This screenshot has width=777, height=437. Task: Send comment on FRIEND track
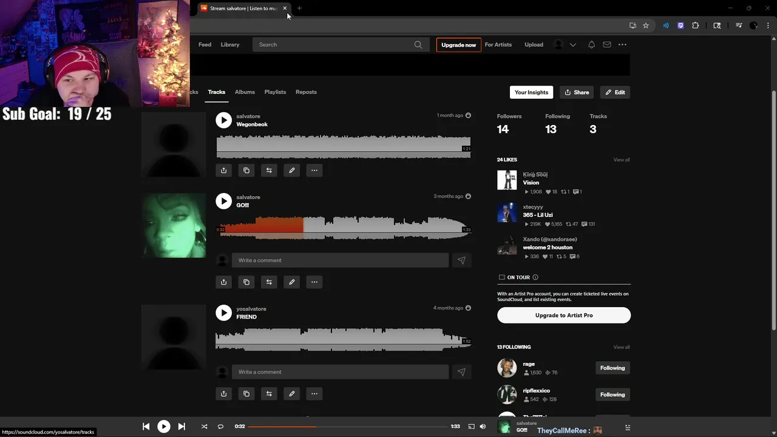[x=461, y=372]
